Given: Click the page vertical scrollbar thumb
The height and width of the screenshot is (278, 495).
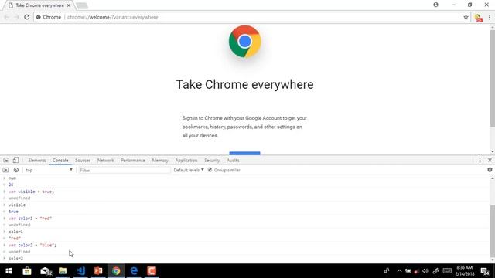Looking at the screenshot, I should click(x=492, y=79).
